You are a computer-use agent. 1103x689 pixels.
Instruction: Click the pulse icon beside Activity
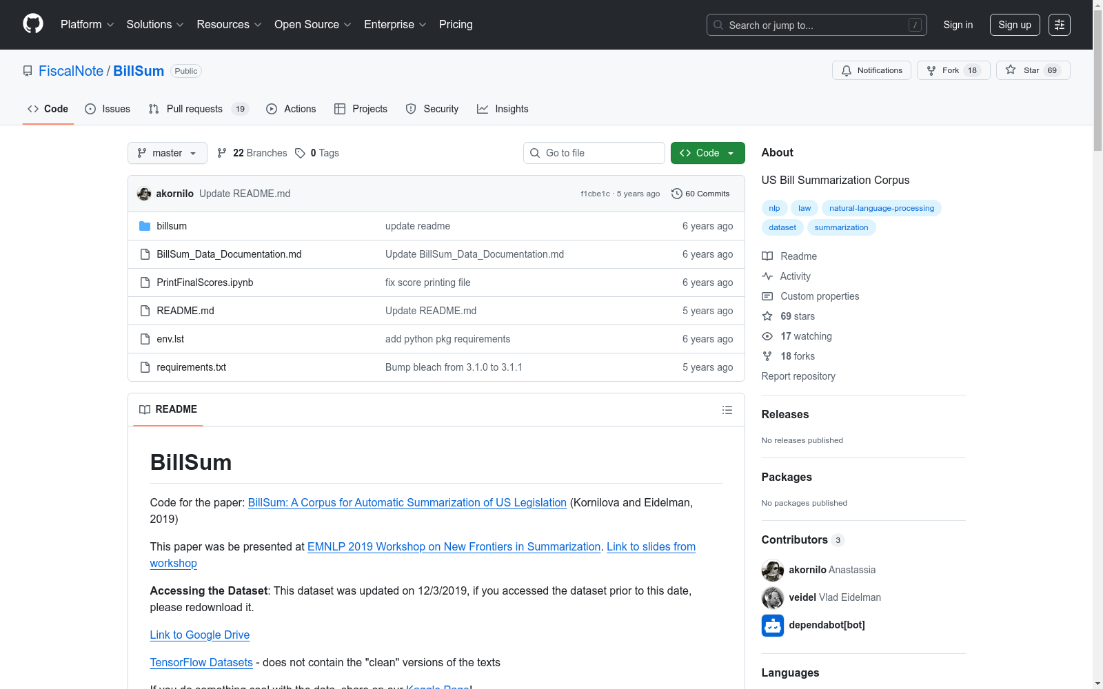click(x=767, y=276)
